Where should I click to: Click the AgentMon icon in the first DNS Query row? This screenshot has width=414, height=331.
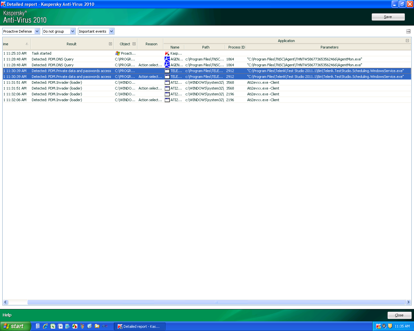(167, 59)
